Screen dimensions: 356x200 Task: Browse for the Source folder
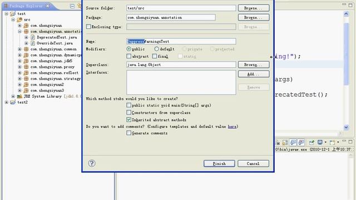point(254,8)
